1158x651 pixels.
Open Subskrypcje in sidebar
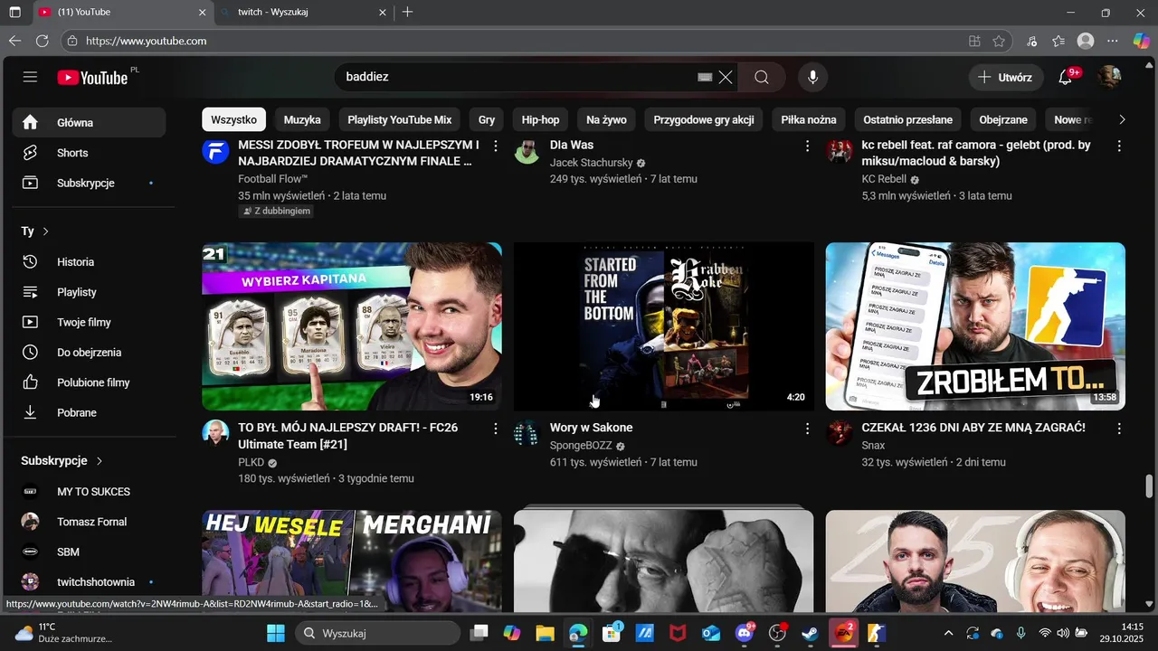(x=89, y=183)
